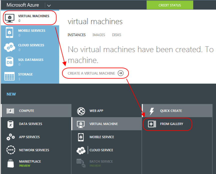Click the Quick Create lightning bolt icon
The height and width of the screenshot is (174, 216).
click(x=152, y=111)
